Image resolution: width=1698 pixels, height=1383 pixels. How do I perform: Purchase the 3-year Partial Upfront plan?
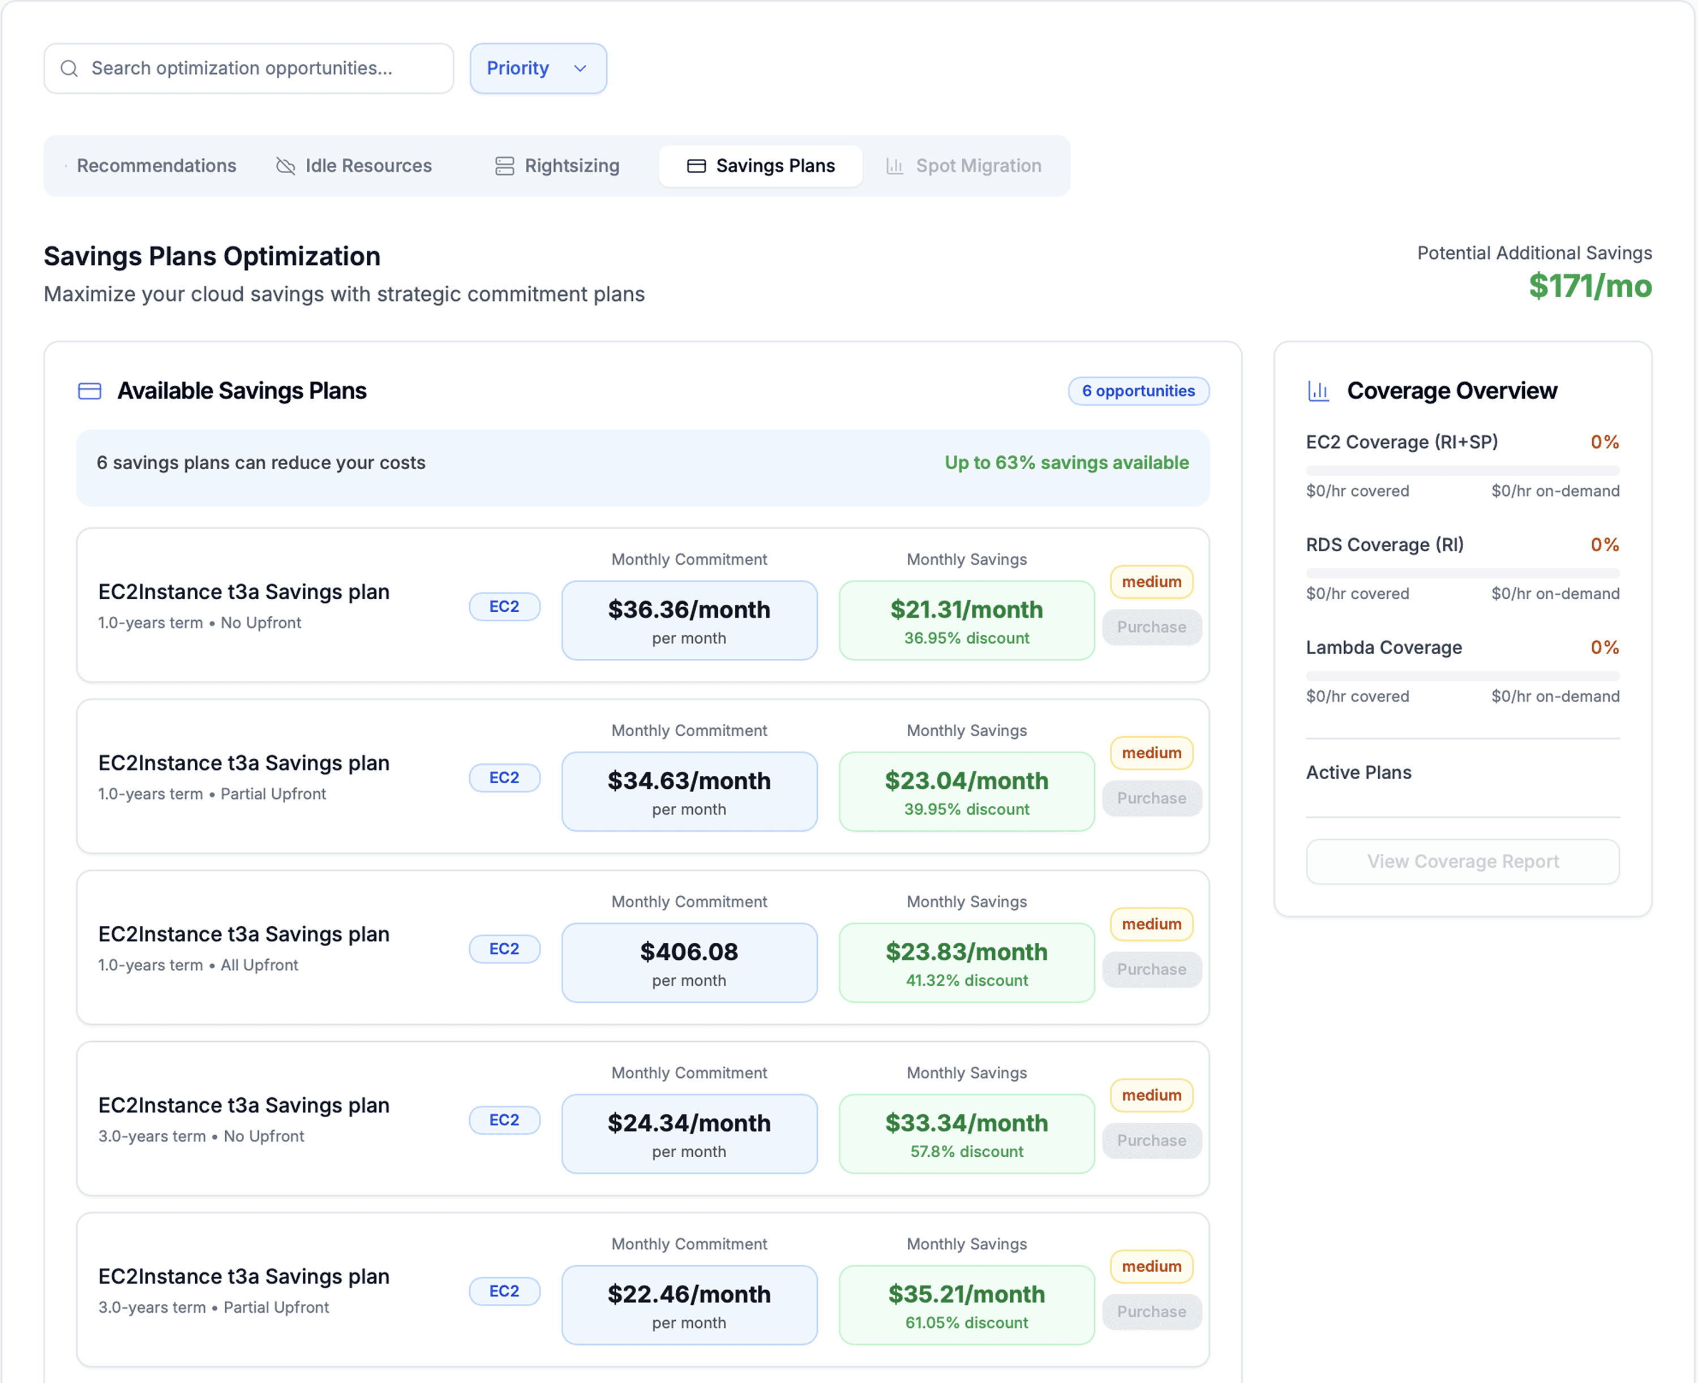[x=1151, y=1312]
